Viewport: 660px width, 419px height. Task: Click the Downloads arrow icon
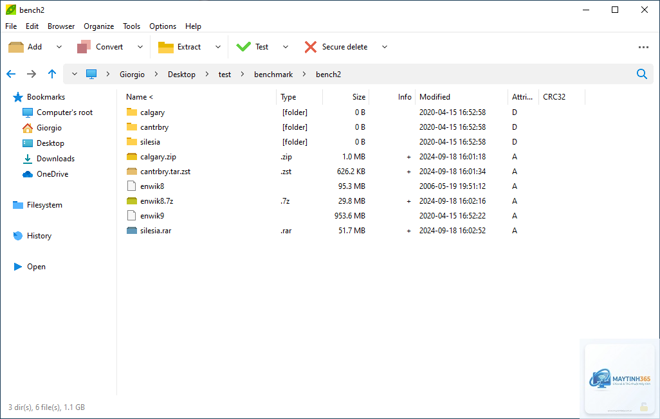pyautogui.click(x=28, y=159)
